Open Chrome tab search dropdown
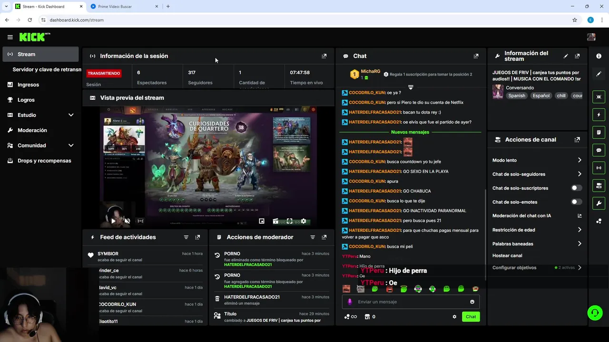Viewport: 609px width, 342px height. click(x=6, y=6)
